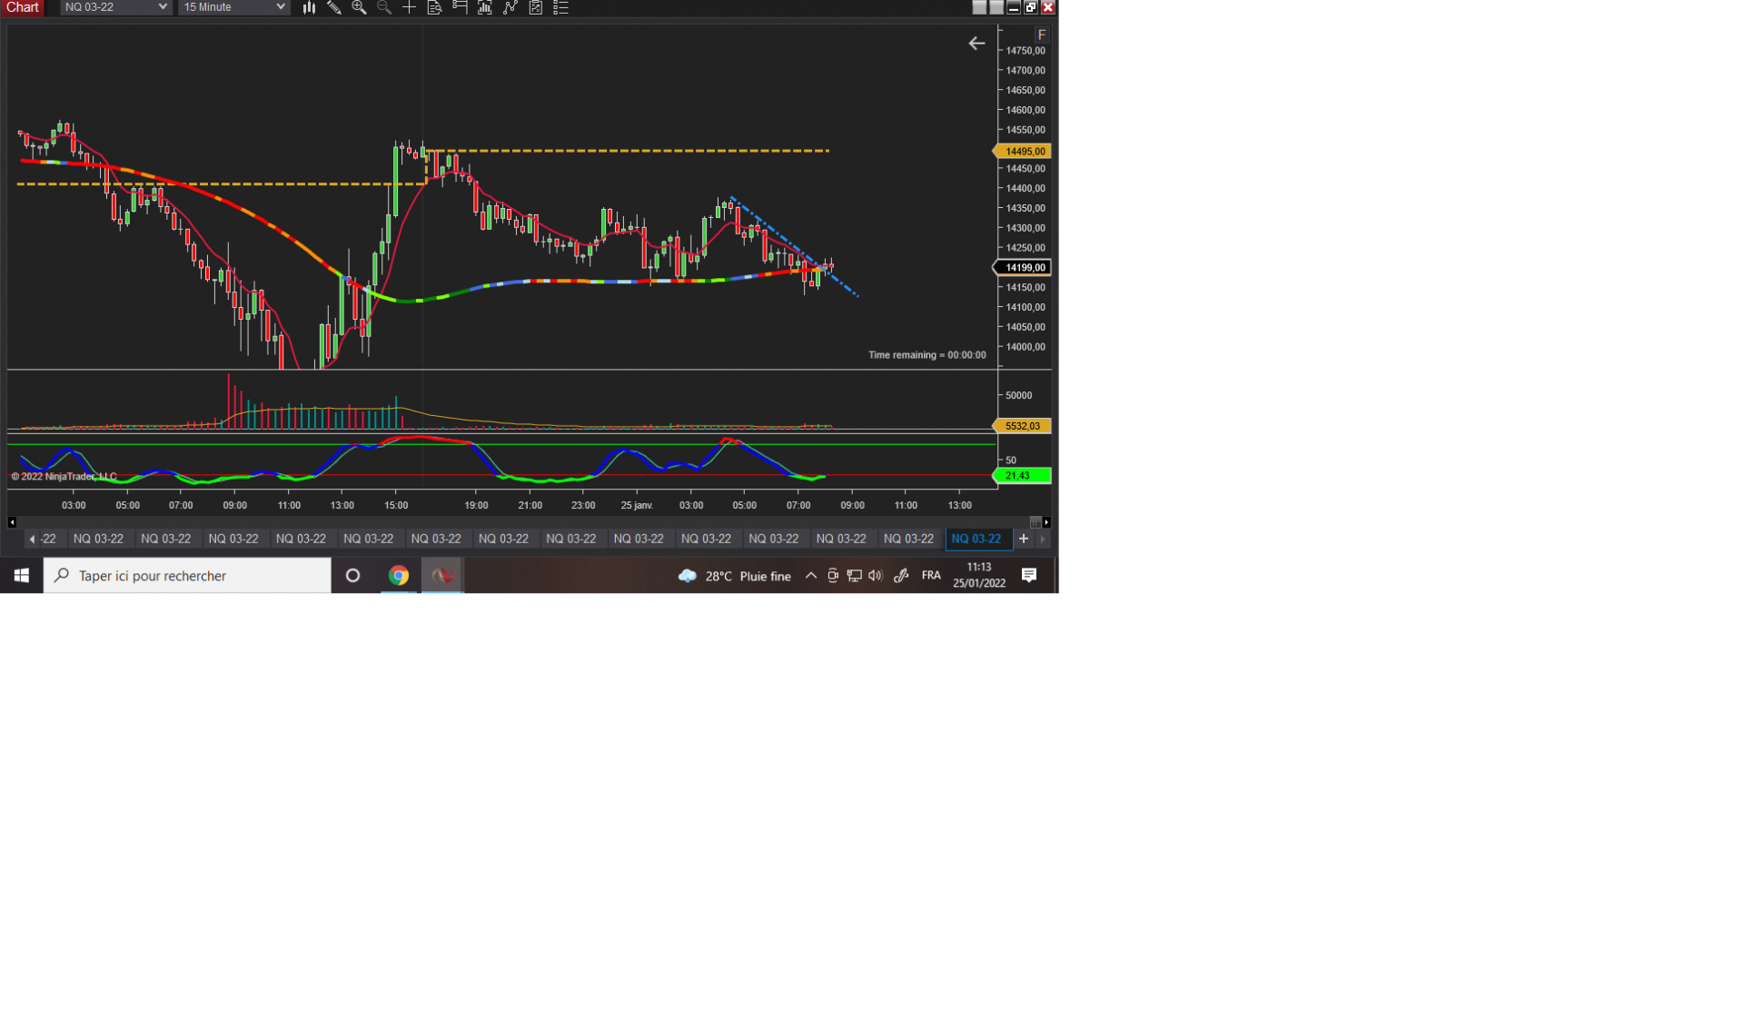Click the zoom out magnifier icon
The width and height of the screenshot is (1744, 1030).
point(384,7)
